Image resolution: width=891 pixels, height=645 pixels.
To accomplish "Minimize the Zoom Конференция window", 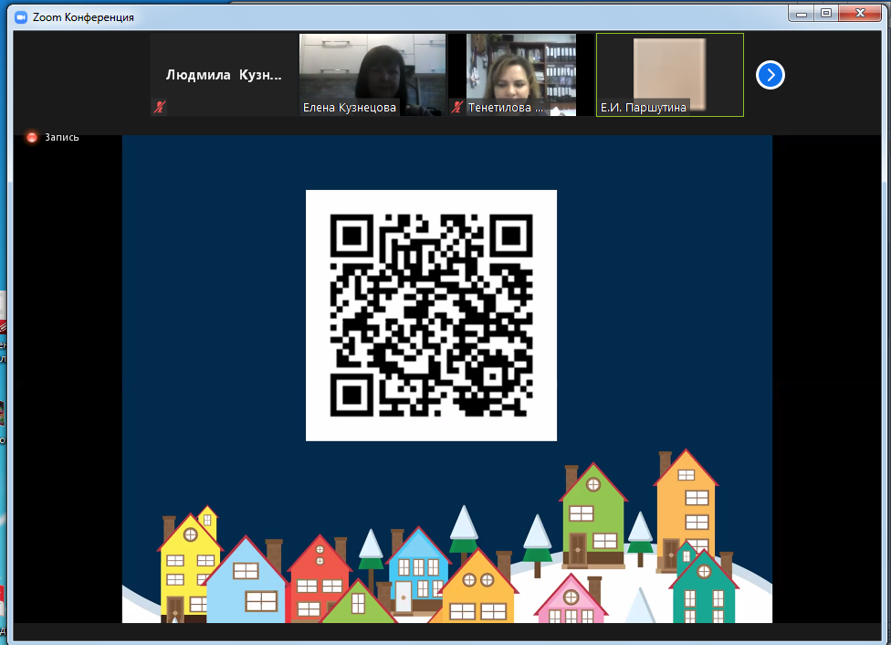I will click(800, 12).
